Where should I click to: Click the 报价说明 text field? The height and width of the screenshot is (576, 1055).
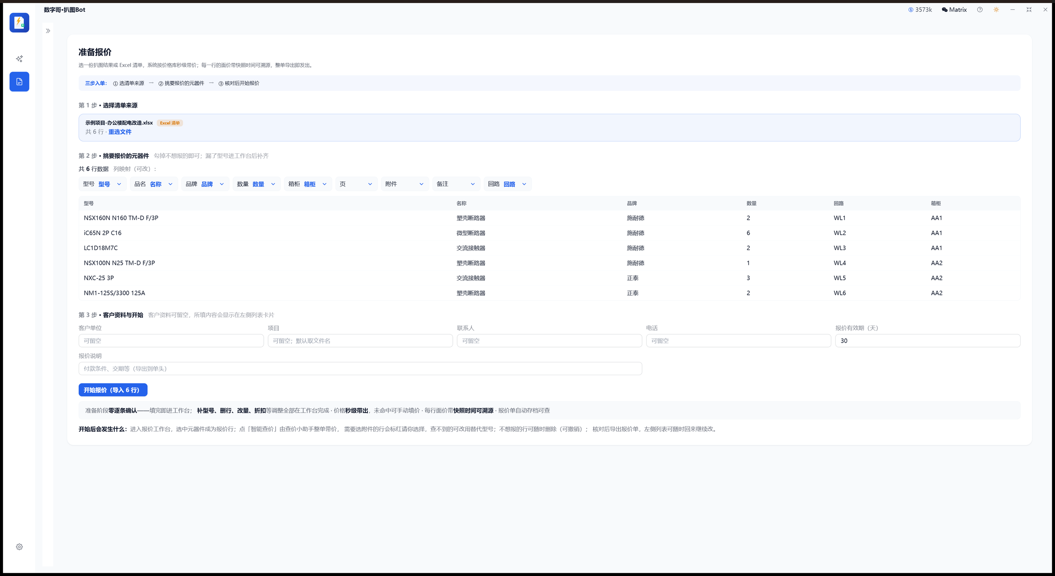tap(360, 369)
